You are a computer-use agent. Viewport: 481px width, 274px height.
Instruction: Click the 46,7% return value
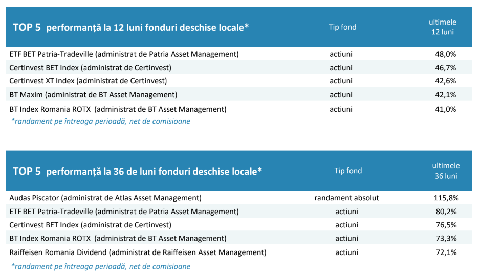pyautogui.click(x=445, y=67)
